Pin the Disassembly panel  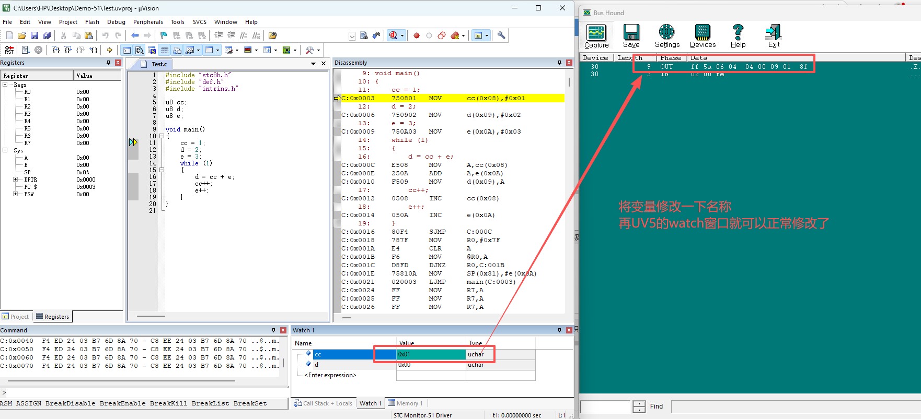(559, 63)
